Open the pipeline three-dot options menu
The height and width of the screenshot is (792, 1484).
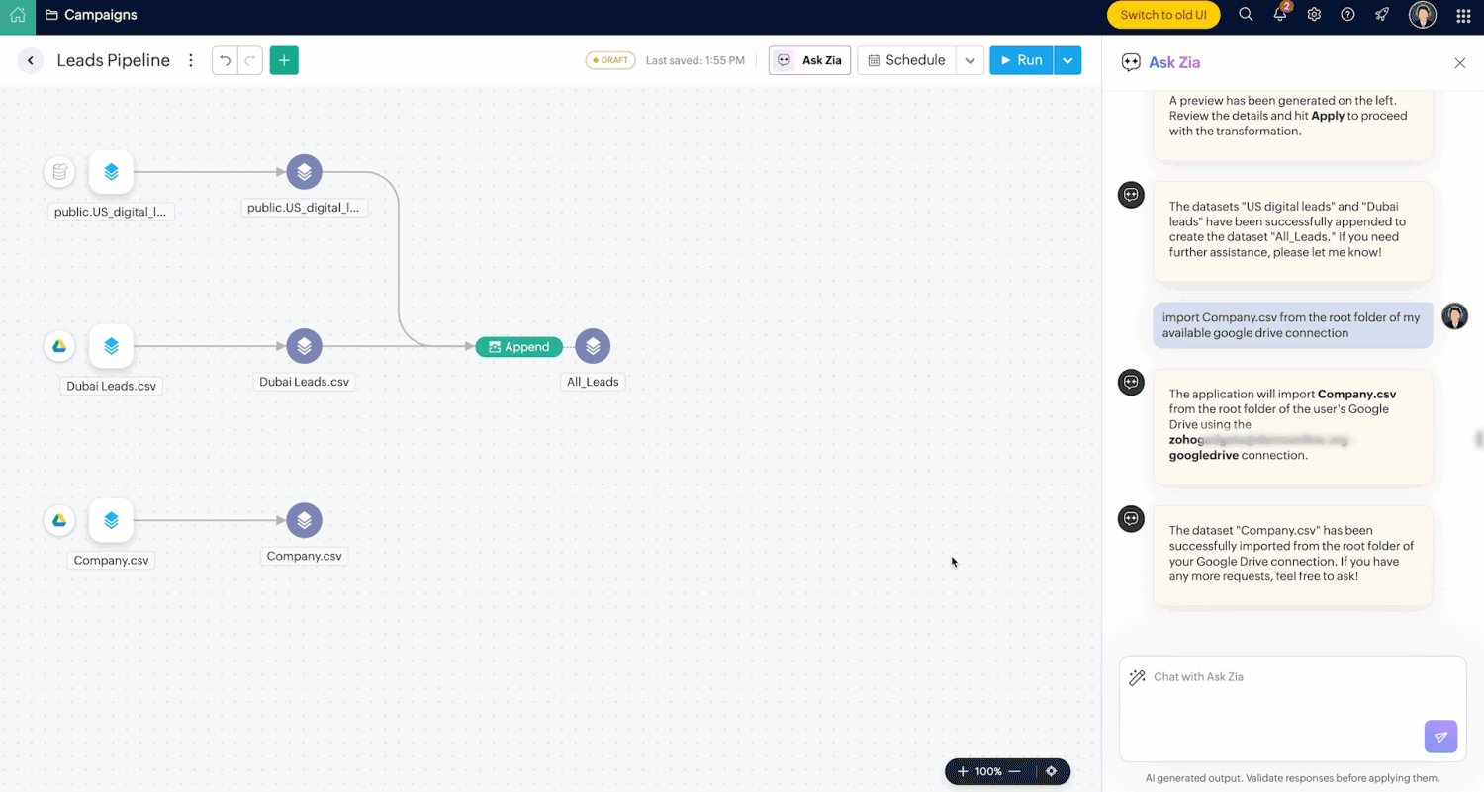[x=191, y=60]
